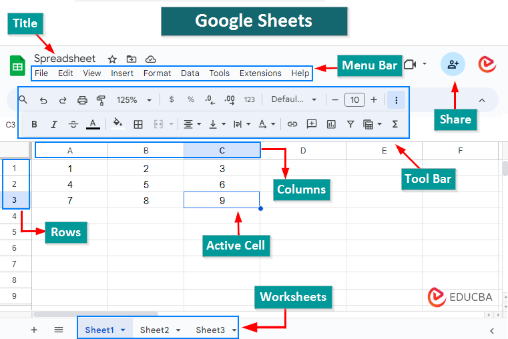
Task: Switch to the Sheet2 tab
Action: tap(154, 330)
